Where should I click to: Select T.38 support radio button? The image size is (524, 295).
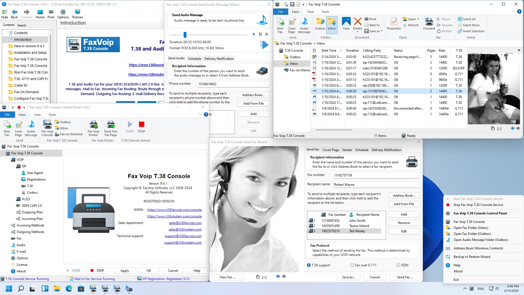coord(309,265)
